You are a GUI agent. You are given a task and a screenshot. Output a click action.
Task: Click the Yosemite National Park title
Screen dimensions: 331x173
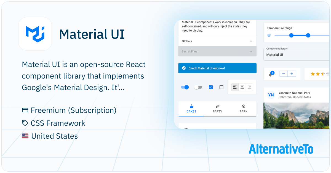(x=294, y=93)
